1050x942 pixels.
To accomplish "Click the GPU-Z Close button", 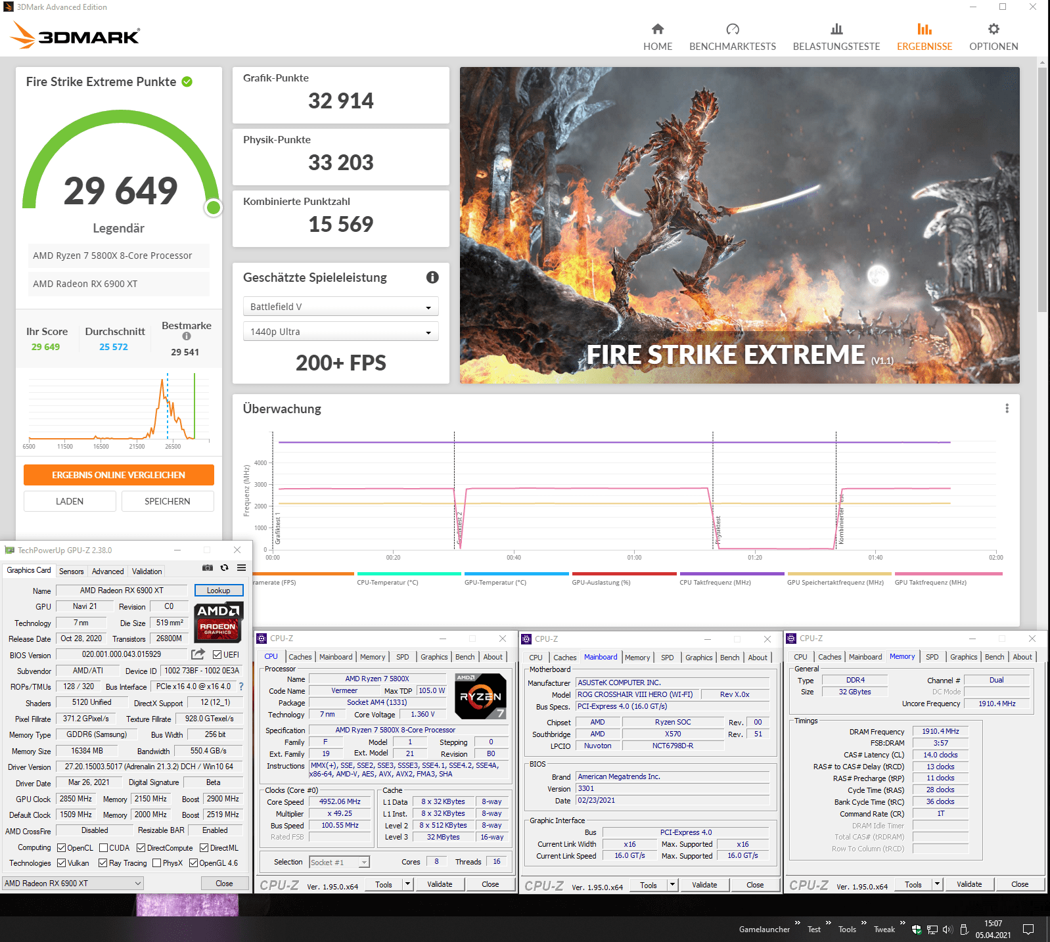I will click(x=224, y=884).
